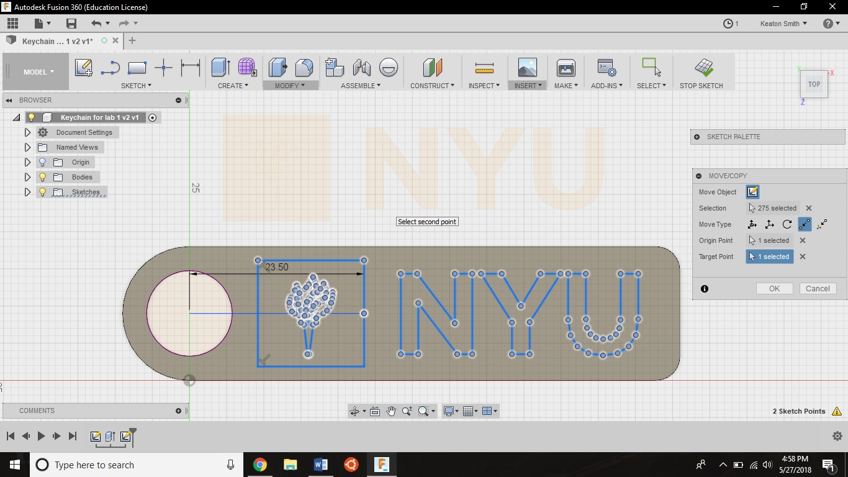This screenshot has height=477, width=848.
Task: Click the New Component icon
Action: (335, 68)
